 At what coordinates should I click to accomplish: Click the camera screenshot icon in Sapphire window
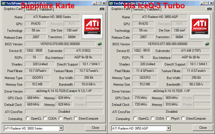tap(102, 9)
